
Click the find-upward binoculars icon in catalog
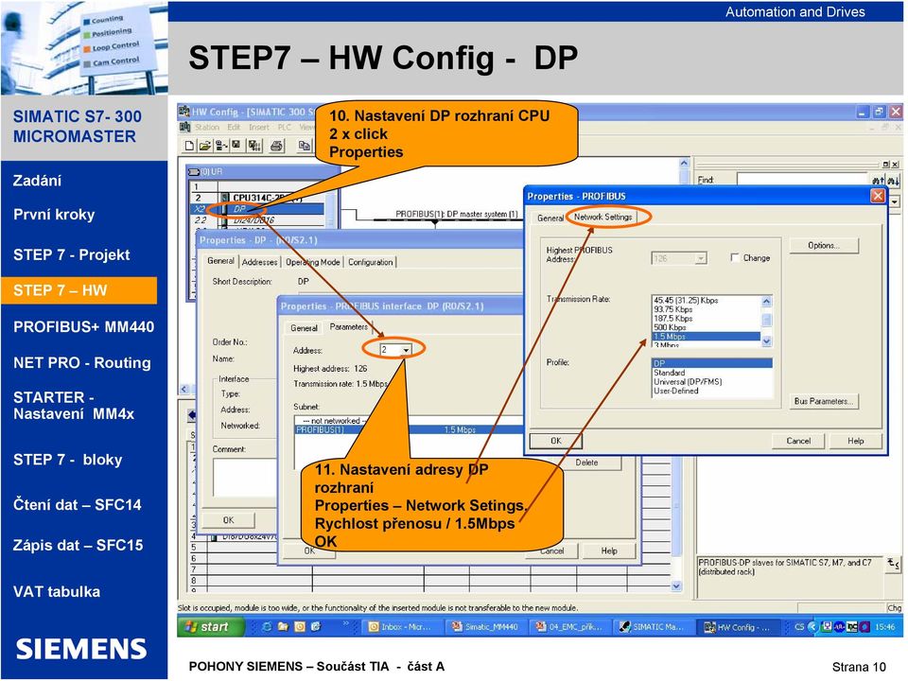(x=878, y=181)
